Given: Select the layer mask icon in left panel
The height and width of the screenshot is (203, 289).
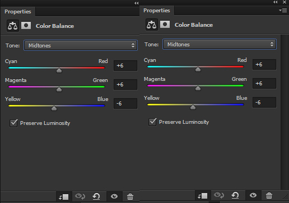Looking at the screenshot, I should pyautogui.click(x=26, y=25).
